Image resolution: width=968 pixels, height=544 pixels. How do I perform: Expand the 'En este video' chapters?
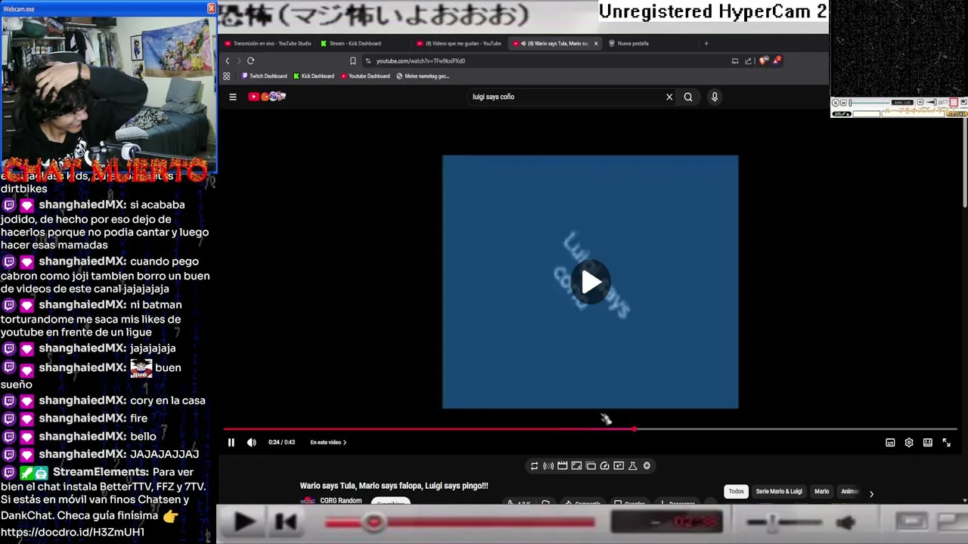coord(328,443)
